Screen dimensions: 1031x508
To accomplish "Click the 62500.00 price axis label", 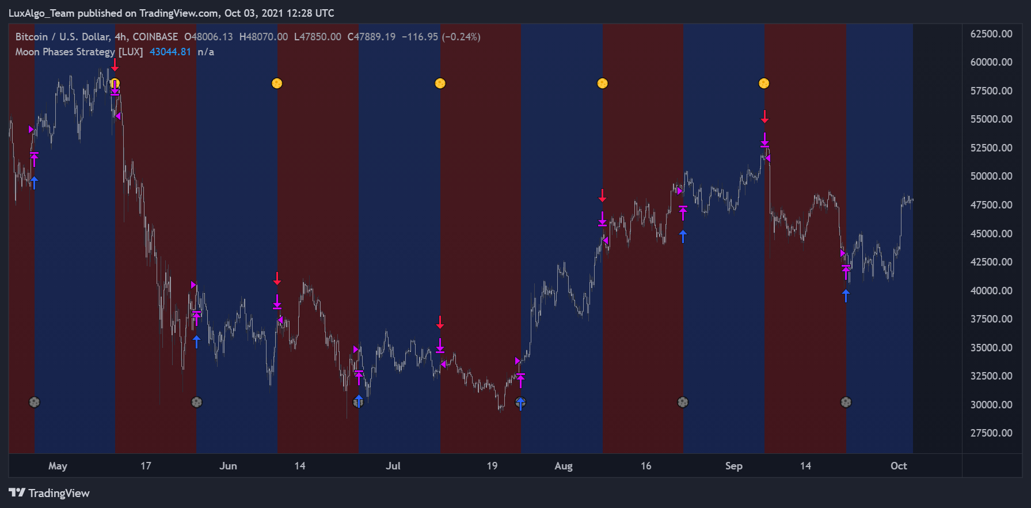I will pyautogui.click(x=991, y=34).
